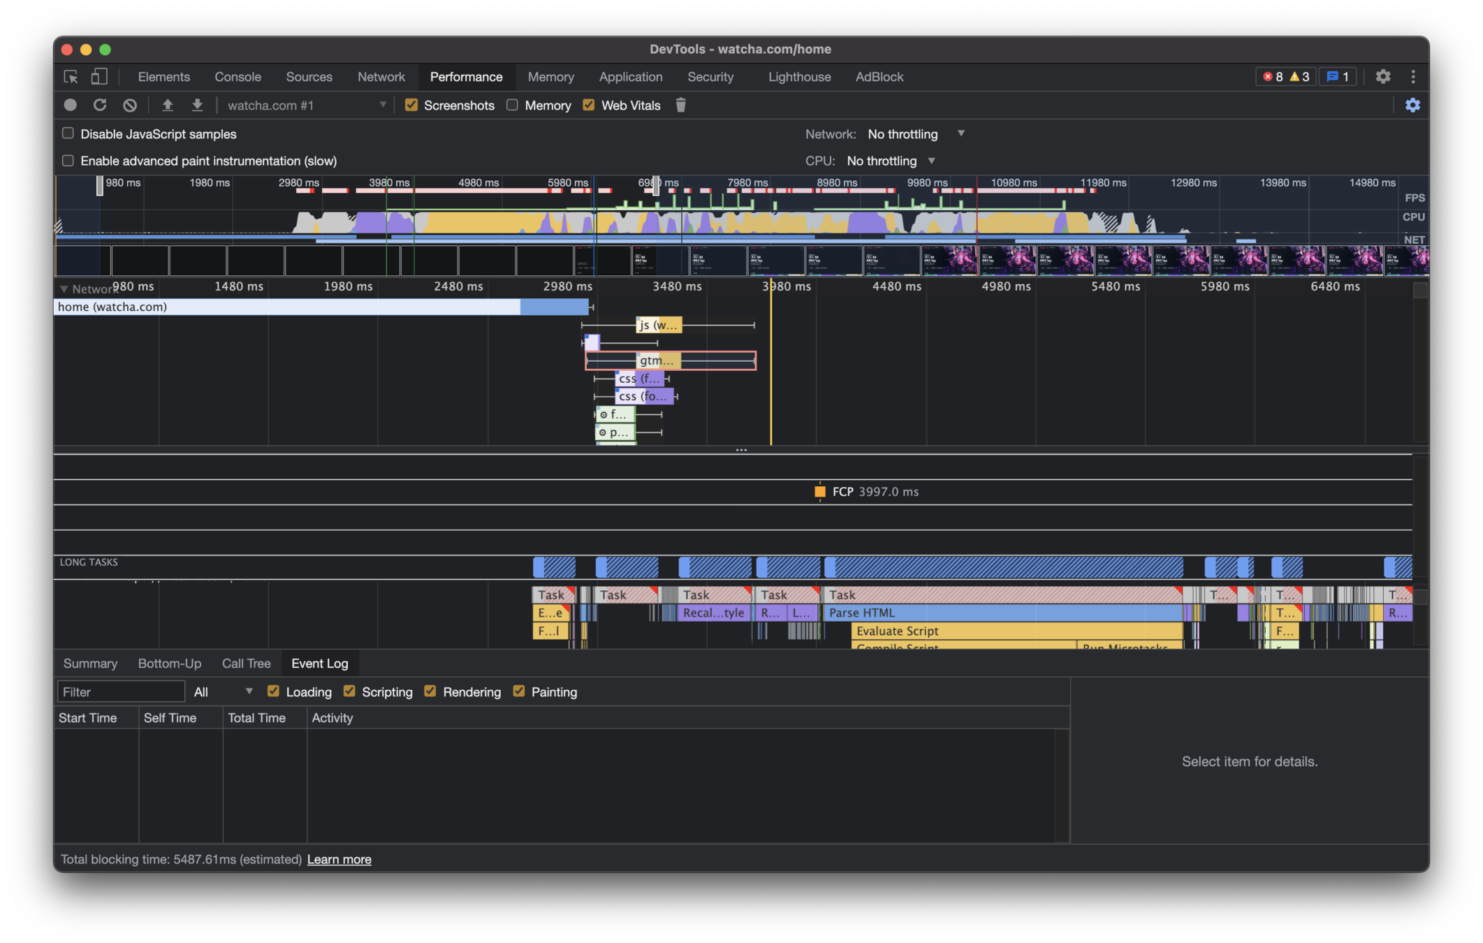The width and height of the screenshot is (1483, 943).
Task: Click the inspect element picker icon
Action: pos(71,76)
